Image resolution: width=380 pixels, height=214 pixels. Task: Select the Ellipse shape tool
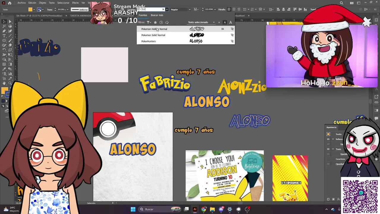(4, 40)
